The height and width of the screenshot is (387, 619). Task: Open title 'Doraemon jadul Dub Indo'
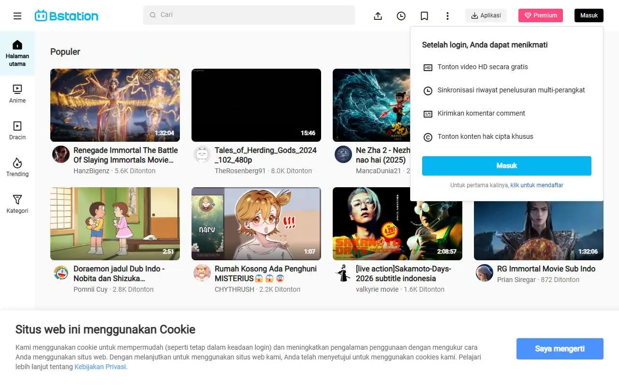click(119, 274)
